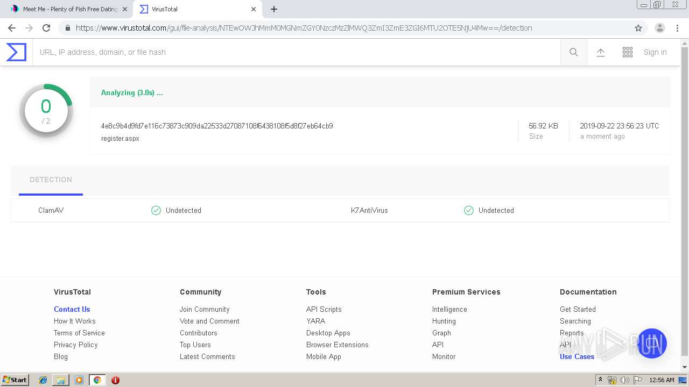Open Mobile App link
The height and width of the screenshot is (387, 689).
coord(324,356)
